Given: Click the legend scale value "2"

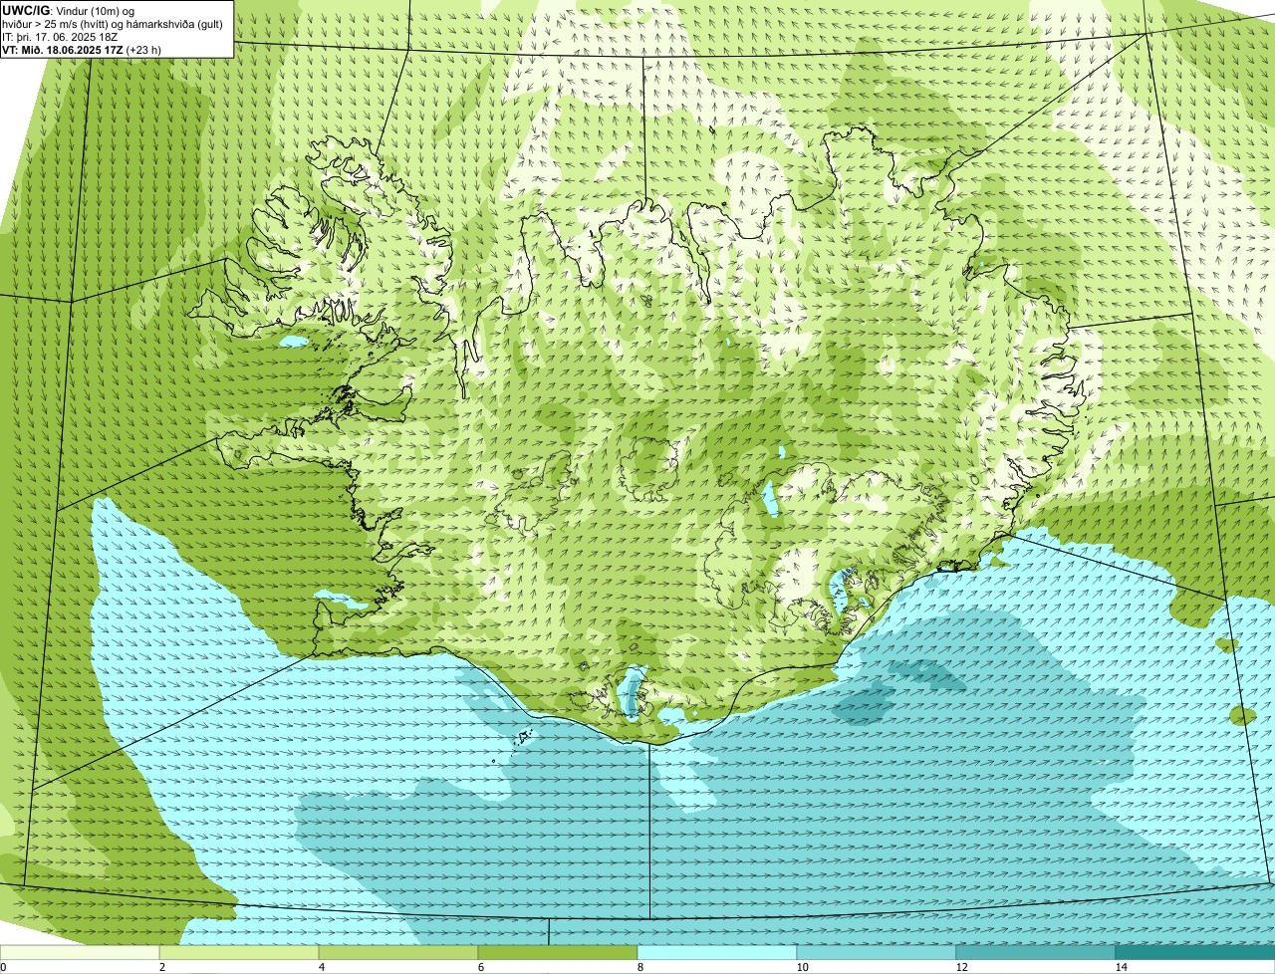Looking at the screenshot, I should click(x=162, y=967).
